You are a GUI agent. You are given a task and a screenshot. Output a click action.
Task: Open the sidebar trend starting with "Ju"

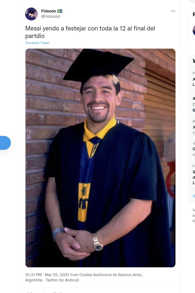pyautogui.click(x=194, y=127)
